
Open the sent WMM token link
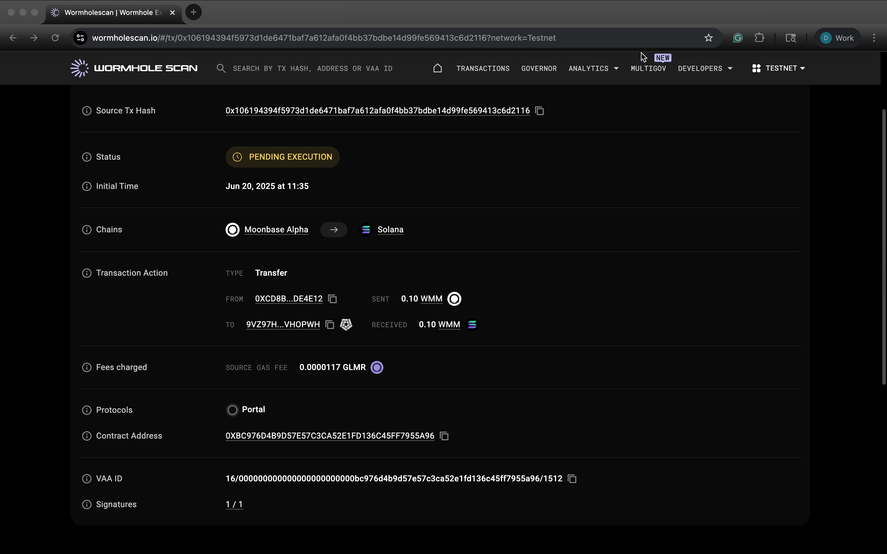point(431,299)
